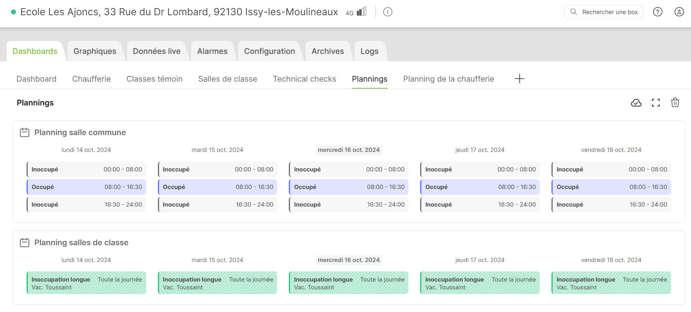The width and height of the screenshot is (691, 312).
Task: Click the Planning salle commune heading
Action: click(80, 132)
